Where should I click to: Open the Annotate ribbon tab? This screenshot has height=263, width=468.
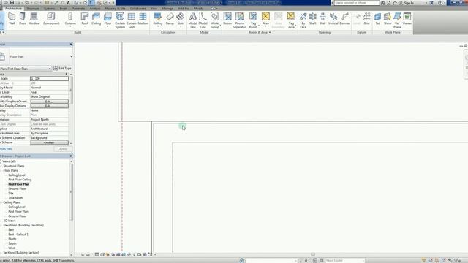[x=78, y=9]
